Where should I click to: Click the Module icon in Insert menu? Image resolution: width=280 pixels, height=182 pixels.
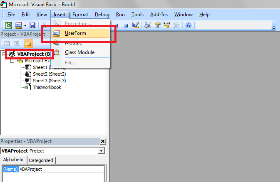tap(56, 43)
